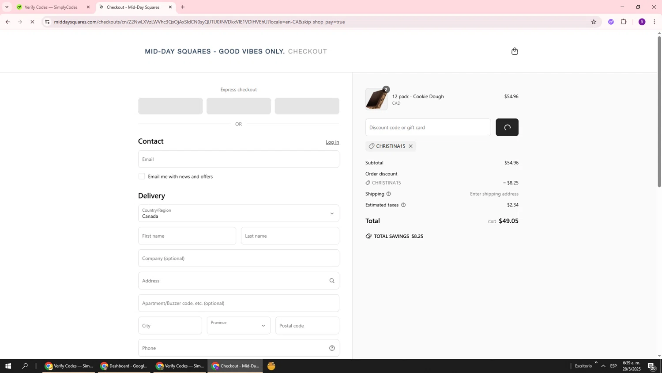Click the apply discount code button

507,127
